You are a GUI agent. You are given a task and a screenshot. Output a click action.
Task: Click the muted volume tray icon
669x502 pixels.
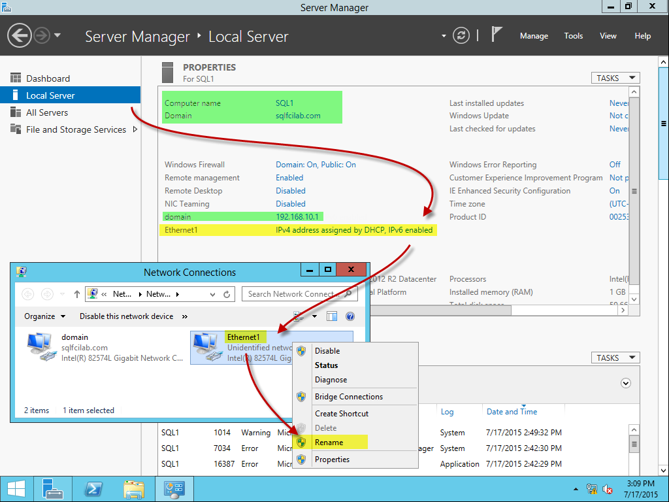pos(608,489)
